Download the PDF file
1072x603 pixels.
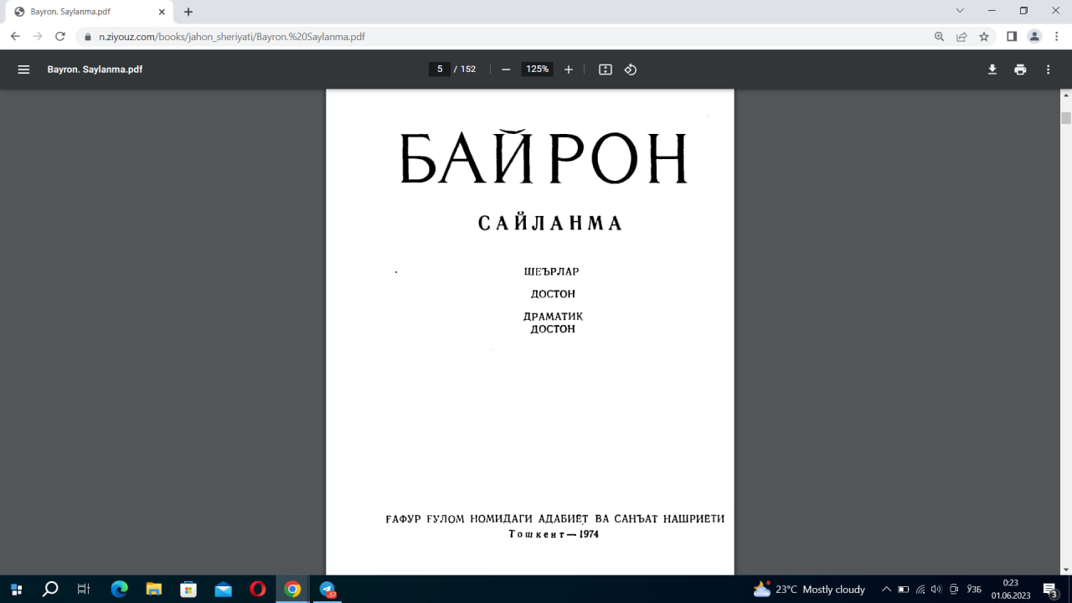coord(992,70)
